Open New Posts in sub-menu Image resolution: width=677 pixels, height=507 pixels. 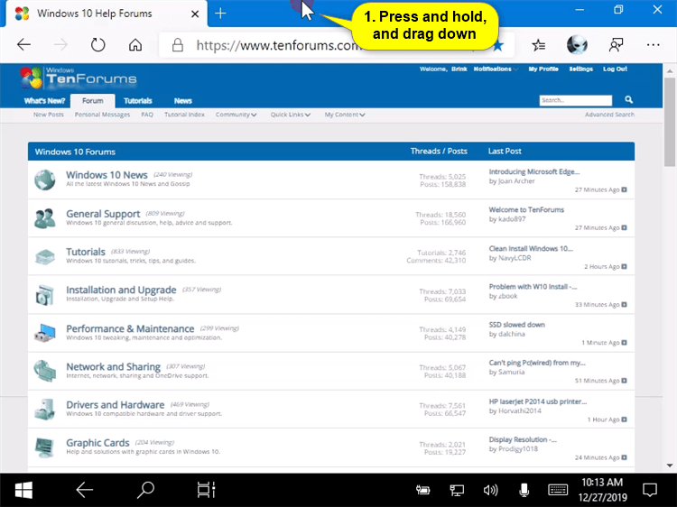pos(49,115)
